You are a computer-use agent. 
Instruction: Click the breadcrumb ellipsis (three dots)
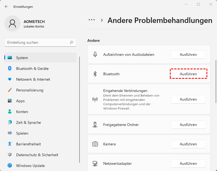tap(92, 20)
